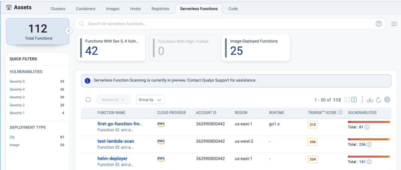Click the Assets module icon
The image size is (401, 170).
pos(9,7)
